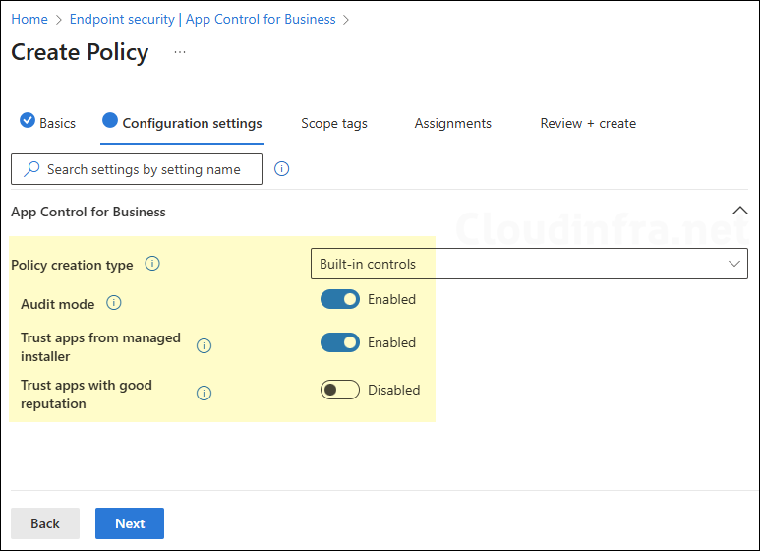This screenshot has height=551, width=760.
Task: Turn off Trust apps from managed installer
Action: [340, 342]
